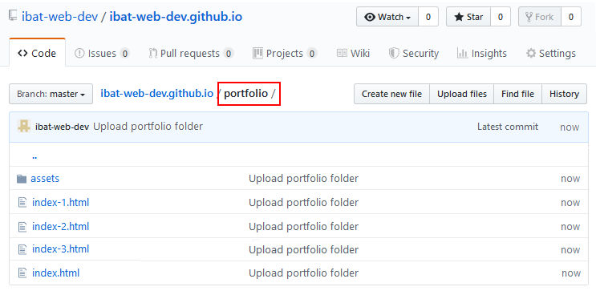The image size is (596, 295).
Task: Click the ibat-web-dev.github.io breadcrumb link
Action: (157, 94)
